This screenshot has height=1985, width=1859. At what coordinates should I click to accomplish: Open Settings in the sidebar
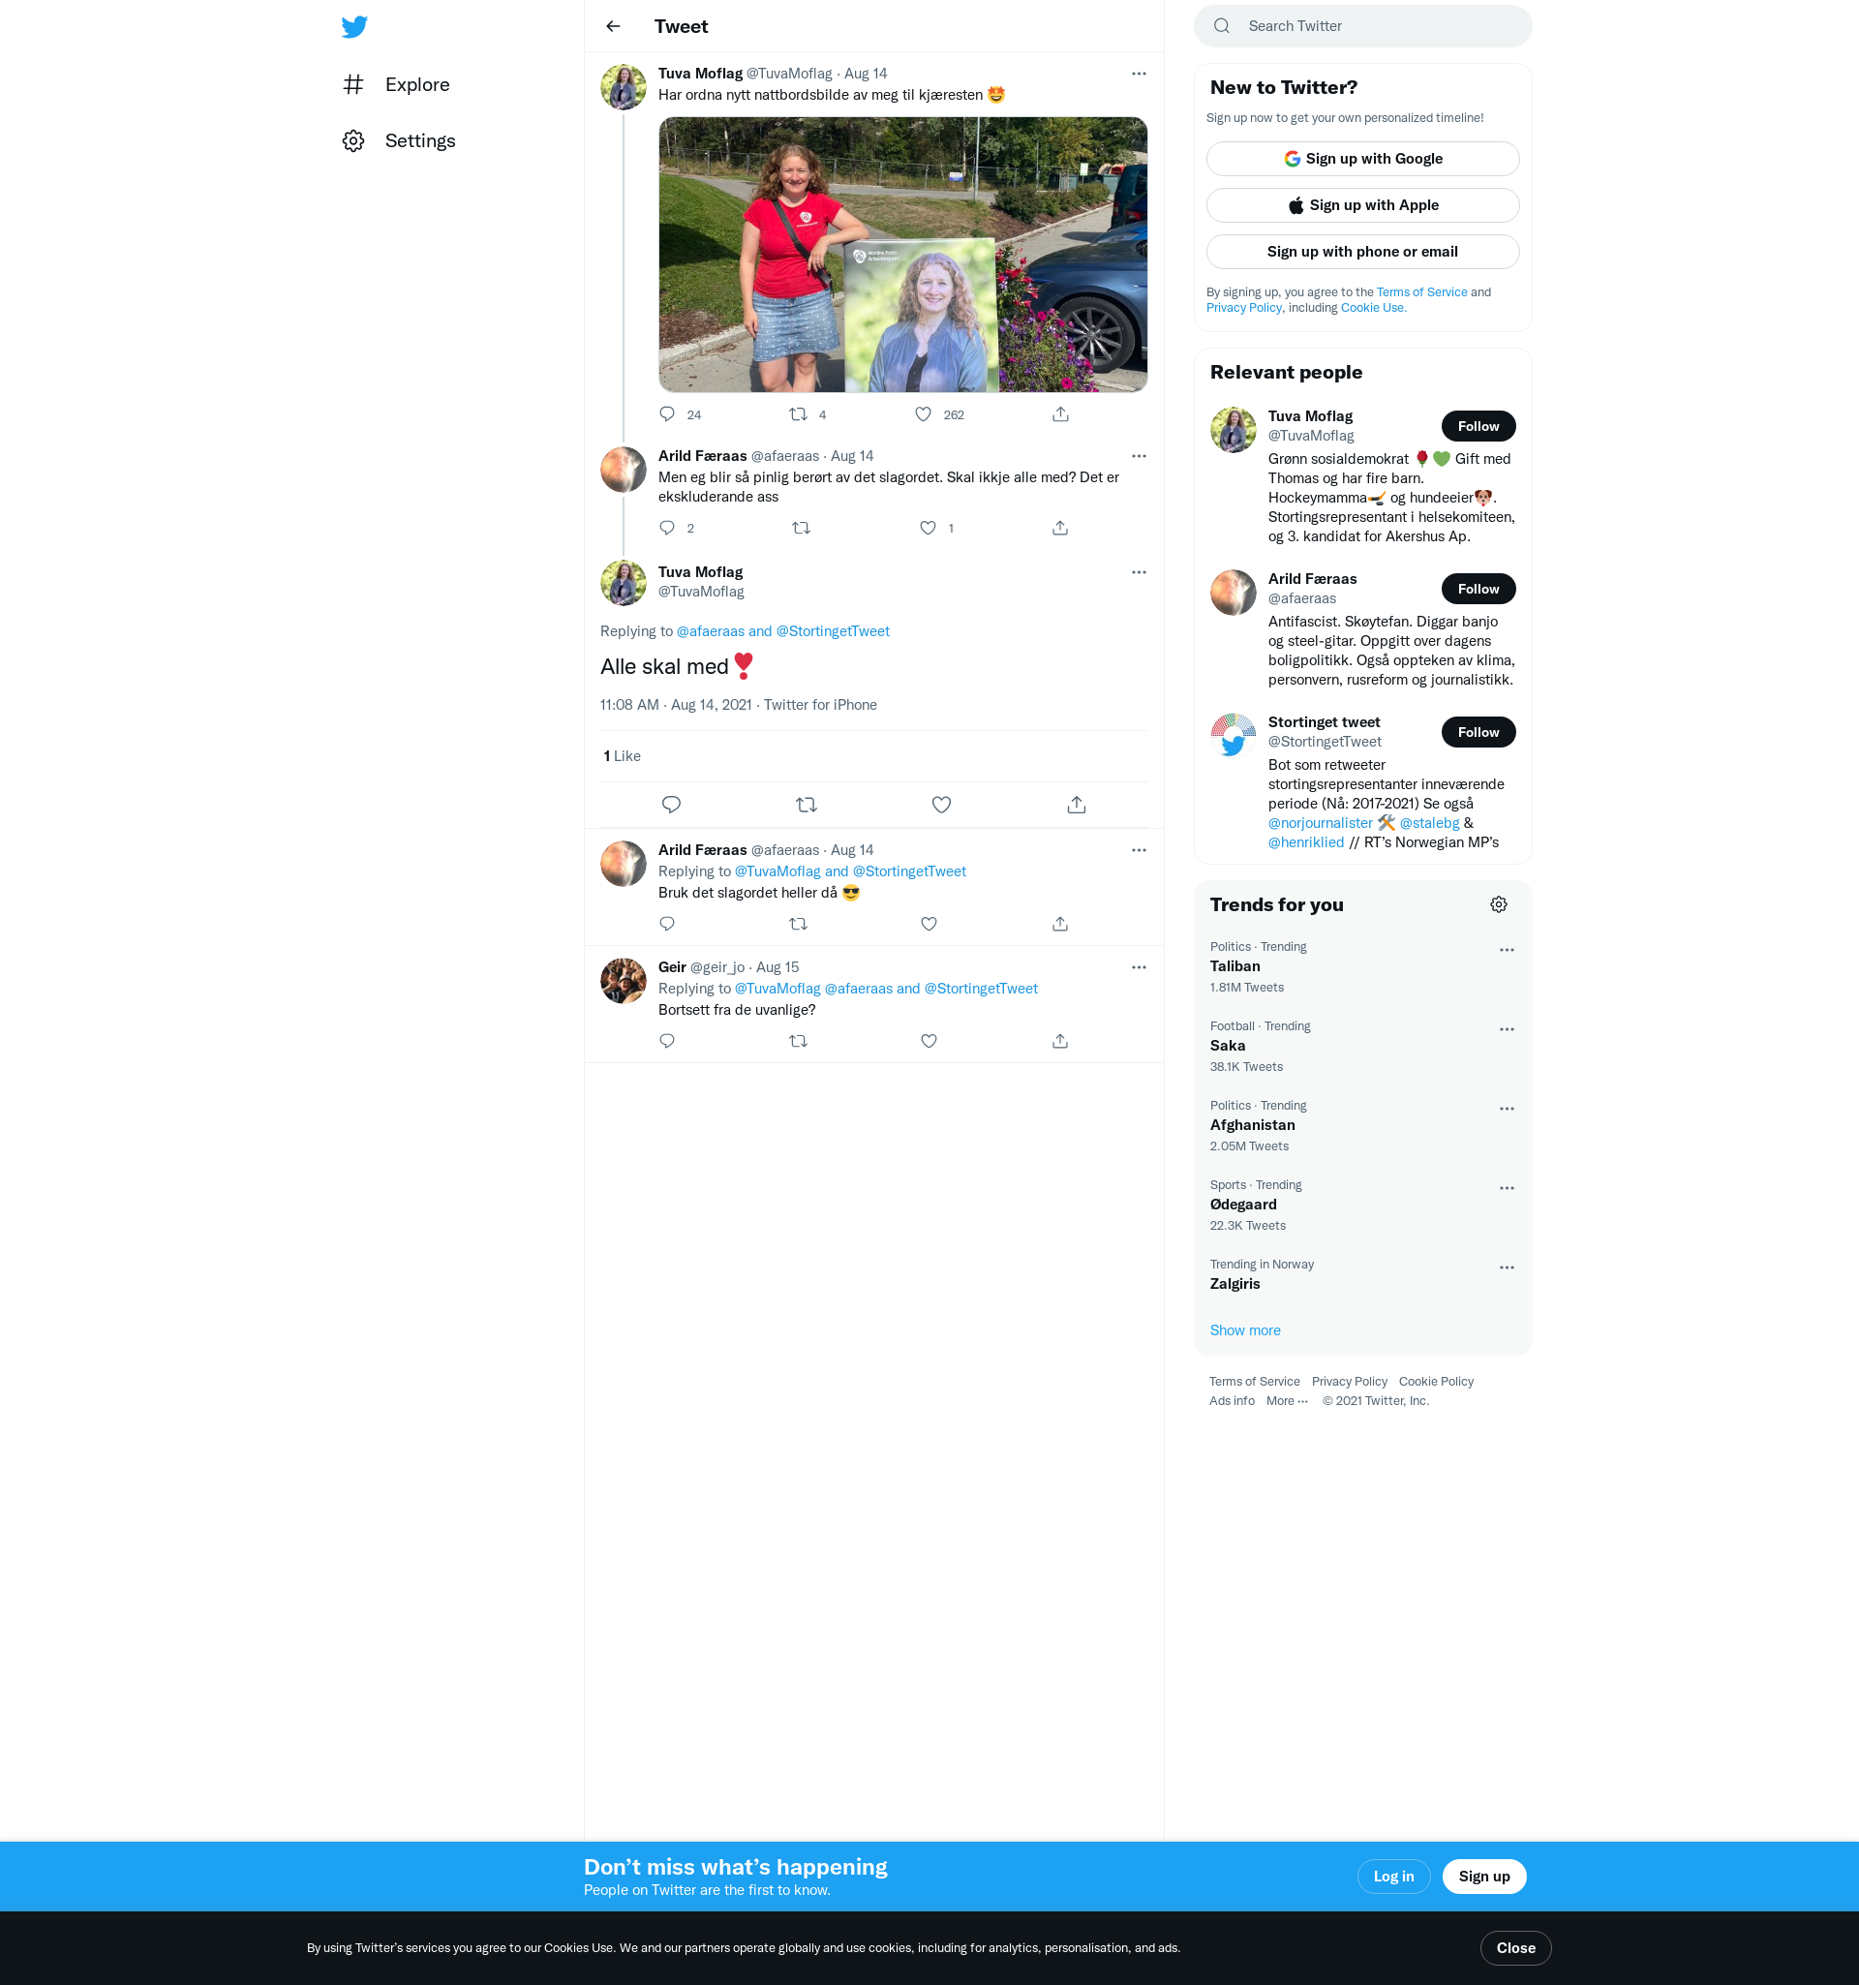pyautogui.click(x=398, y=140)
